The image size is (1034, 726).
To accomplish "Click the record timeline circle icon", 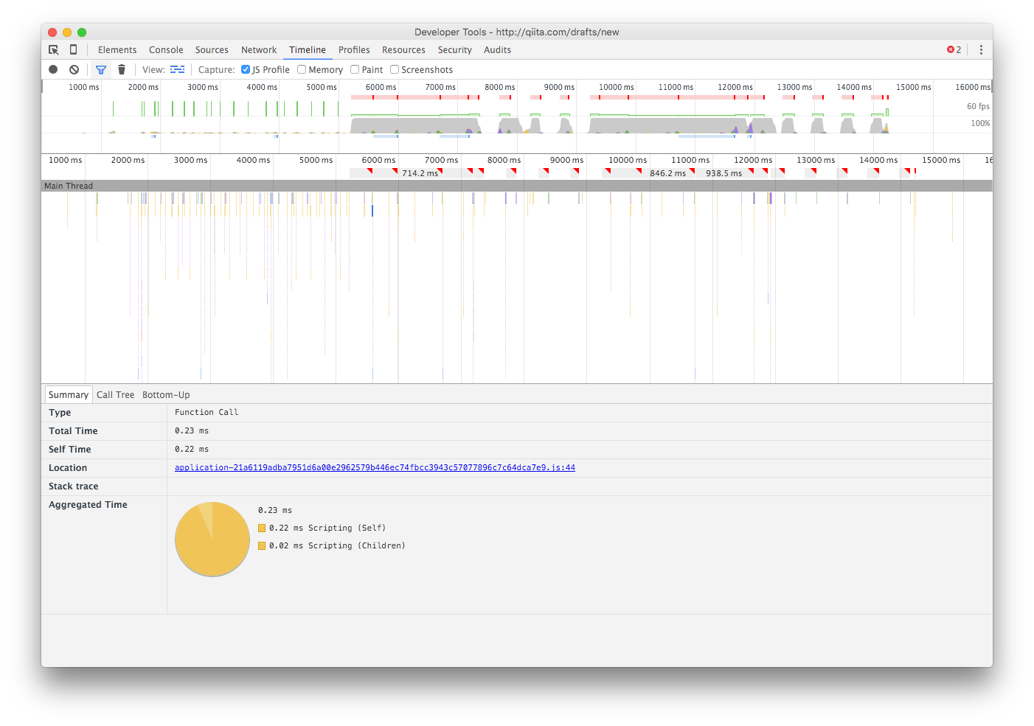I will click(x=52, y=69).
